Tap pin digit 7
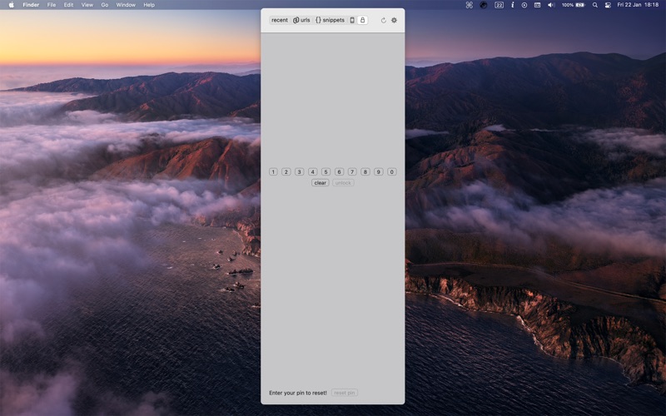The width and height of the screenshot is (666, 416). (352, 172)
